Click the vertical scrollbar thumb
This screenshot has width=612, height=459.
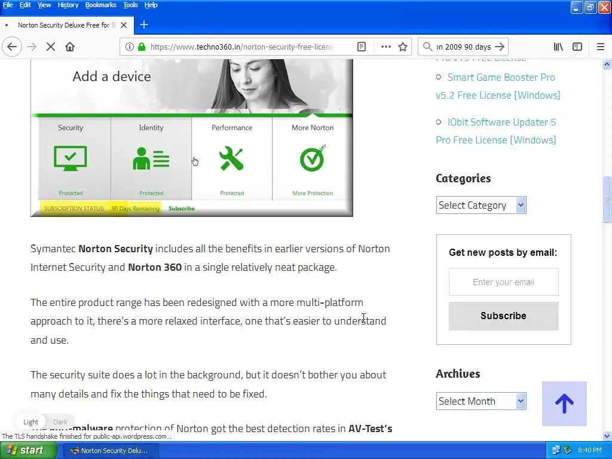click(x=607, y=200)
